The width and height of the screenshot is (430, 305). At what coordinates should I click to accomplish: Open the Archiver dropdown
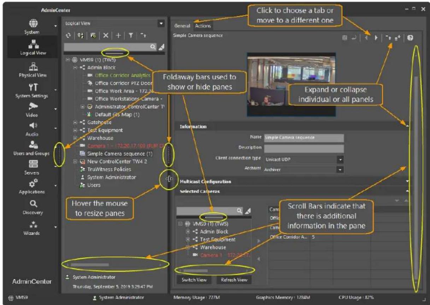point(341,170)
